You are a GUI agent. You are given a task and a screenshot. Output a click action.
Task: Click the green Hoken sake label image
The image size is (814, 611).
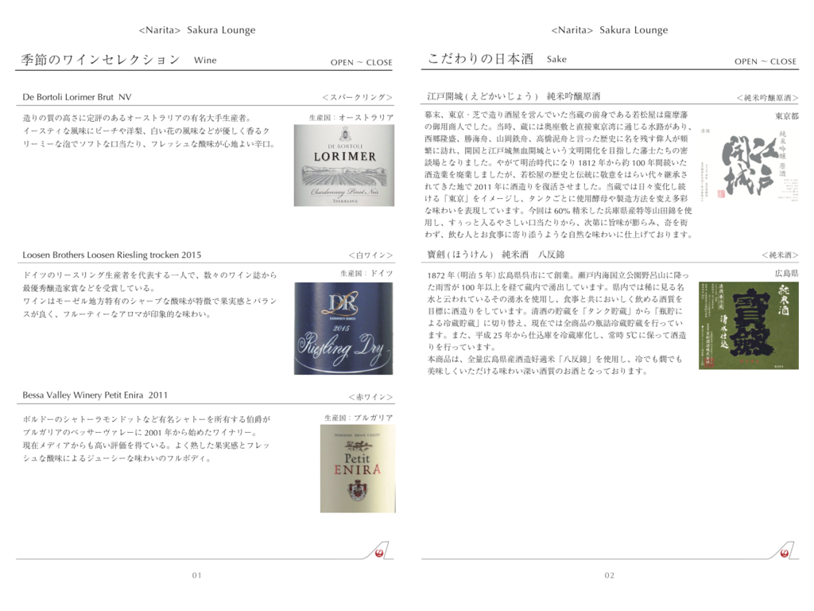(749, 325)
